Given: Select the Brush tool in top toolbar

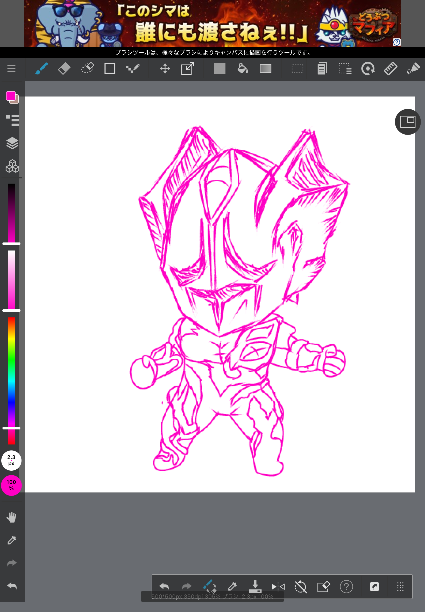Looking at the screenshot, I should click(x=41, y=69).
